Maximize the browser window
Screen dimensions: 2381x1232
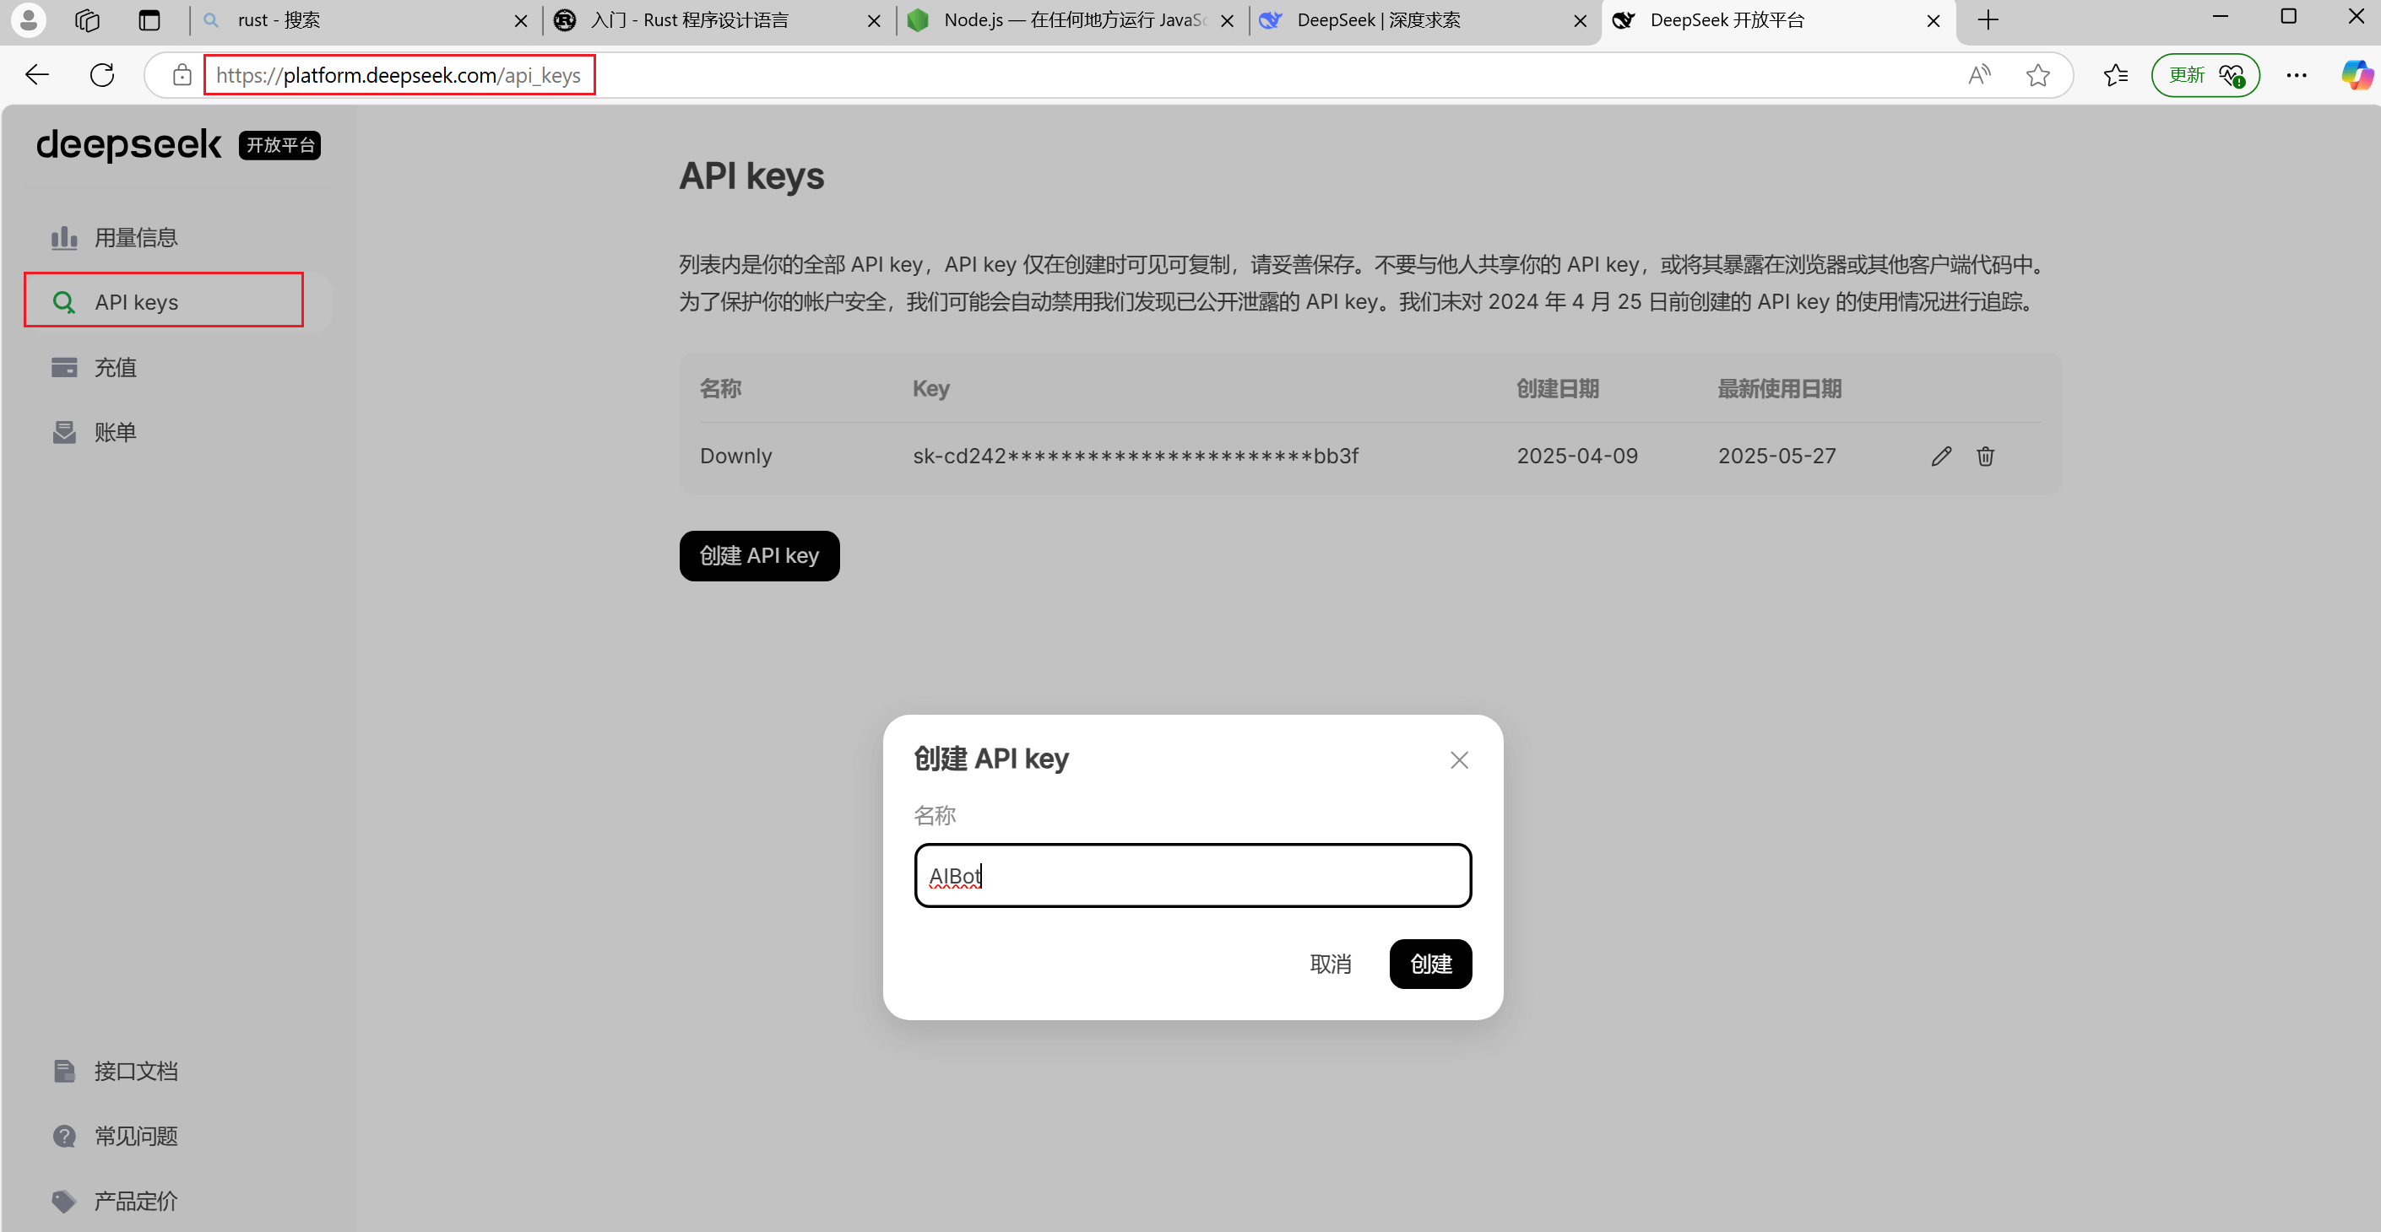(x=2289, y=18)
